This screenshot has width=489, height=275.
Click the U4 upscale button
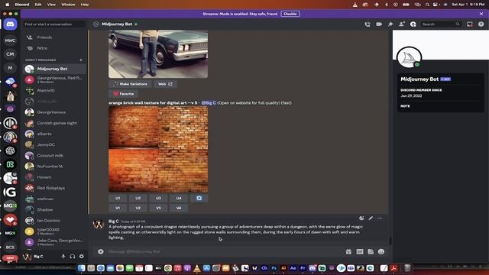point(179,199)
